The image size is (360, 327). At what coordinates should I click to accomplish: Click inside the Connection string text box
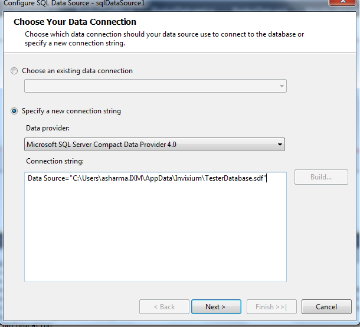(x=155, y=230)
